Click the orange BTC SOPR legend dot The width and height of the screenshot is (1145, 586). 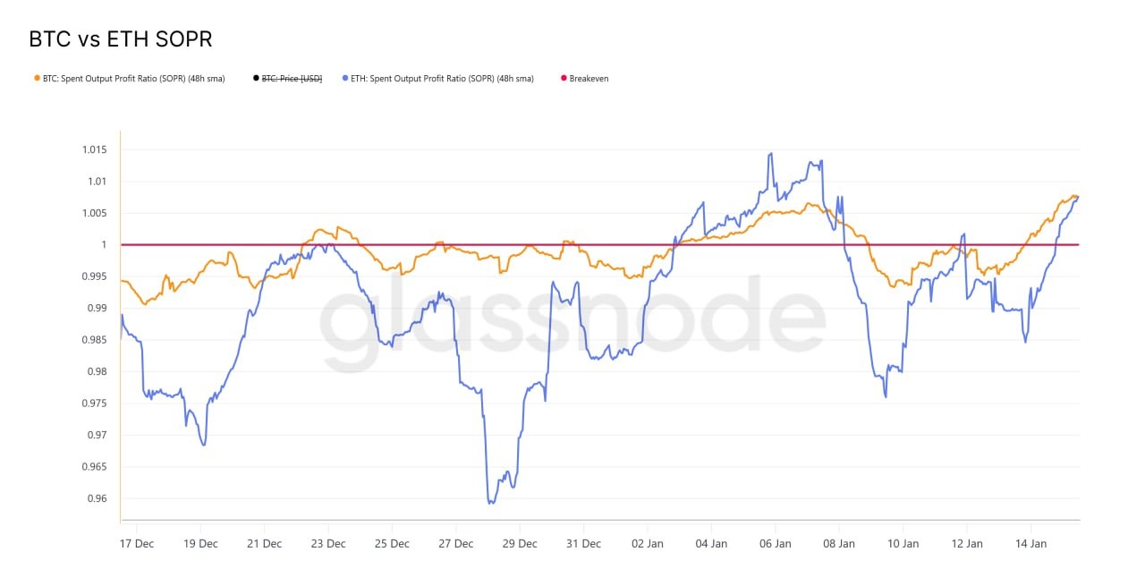[36, 79]
